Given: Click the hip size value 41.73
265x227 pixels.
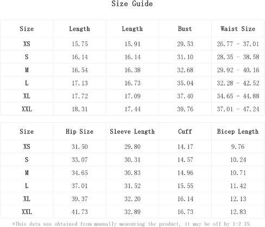Looking at the screenshot, I should 79,212.
